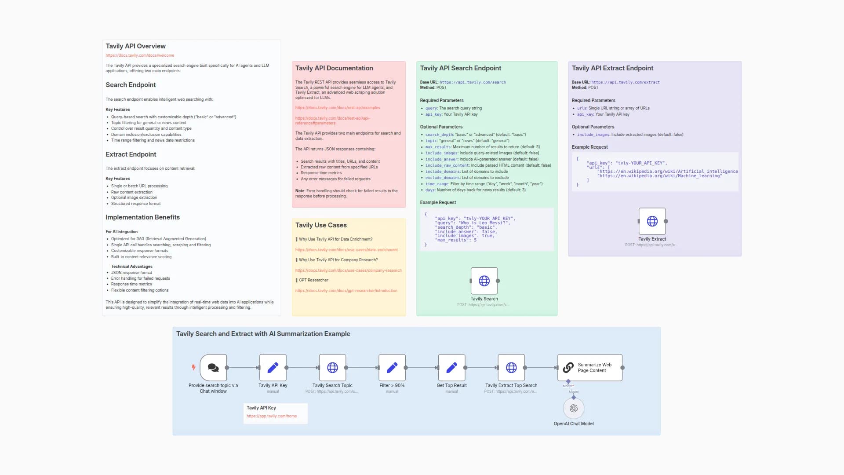Select the chat trigger node icon
The image size is (844, 475).
point(213,368)
